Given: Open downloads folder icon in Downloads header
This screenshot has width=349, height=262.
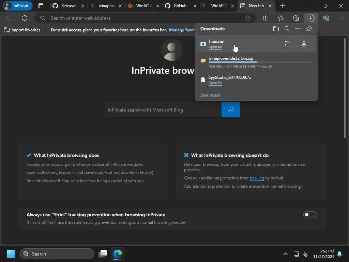Looking at the screenshot, I should [276, 29].
